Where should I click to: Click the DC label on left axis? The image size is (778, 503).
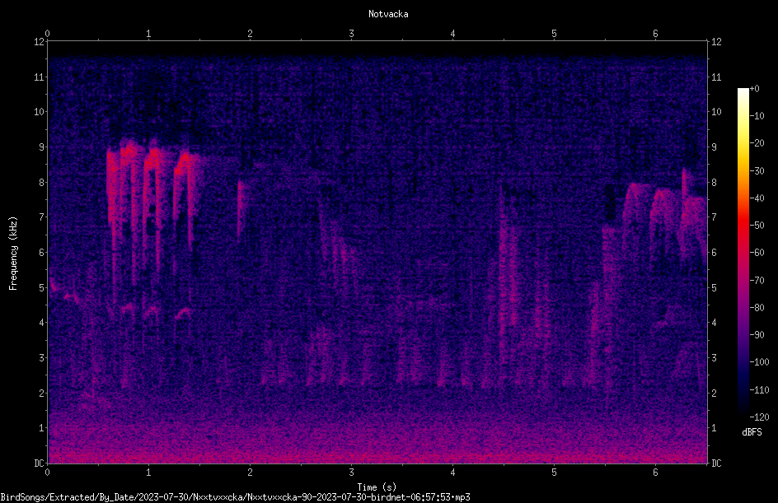point(40,463)
